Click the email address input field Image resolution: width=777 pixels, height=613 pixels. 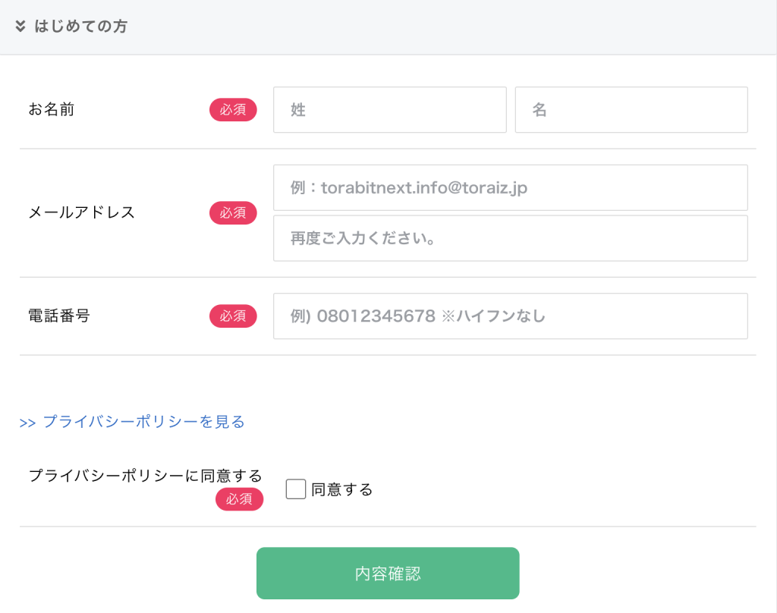click(511, 187)
